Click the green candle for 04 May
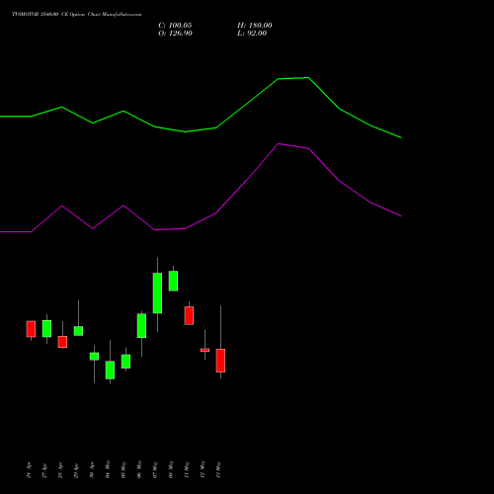Screen dimensions: 494x494 click(x=110, y=370)
